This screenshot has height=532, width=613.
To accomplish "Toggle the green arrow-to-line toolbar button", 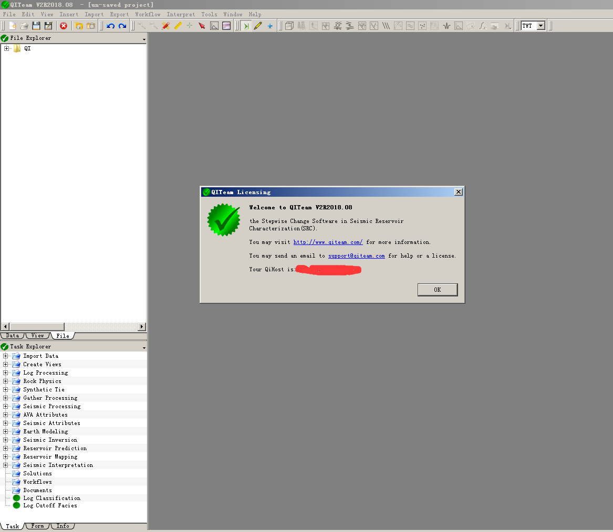I will (246, 26).
